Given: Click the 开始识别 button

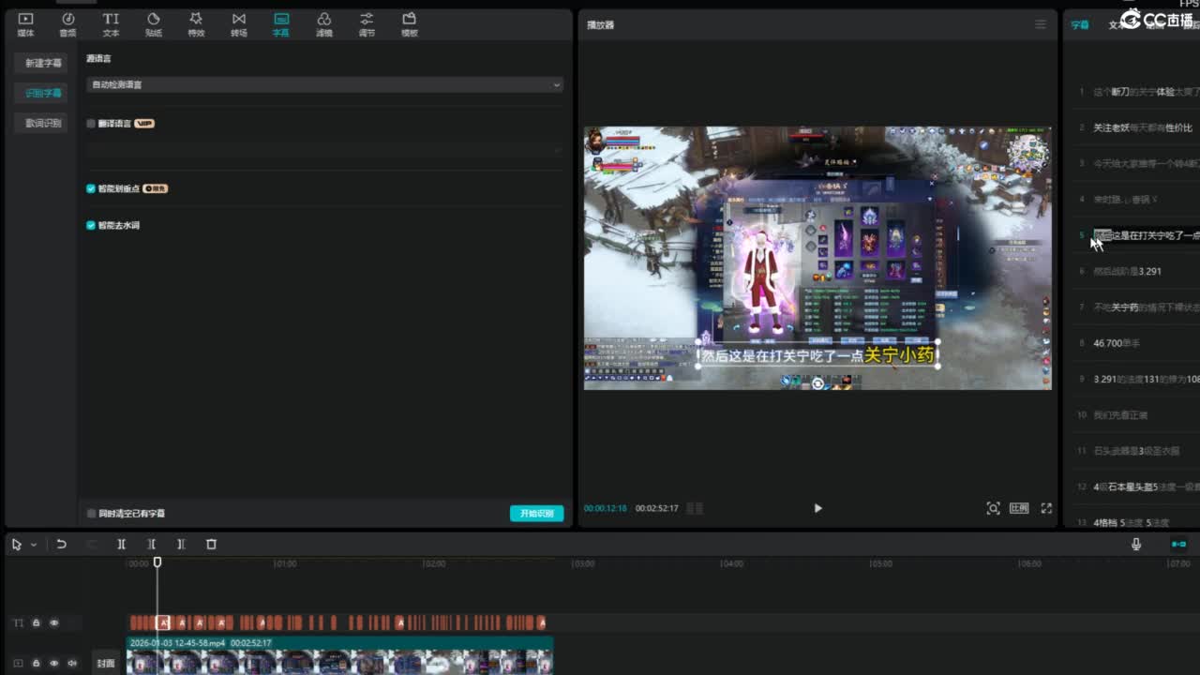Looking at the screenshot, I should pos(536,514).
